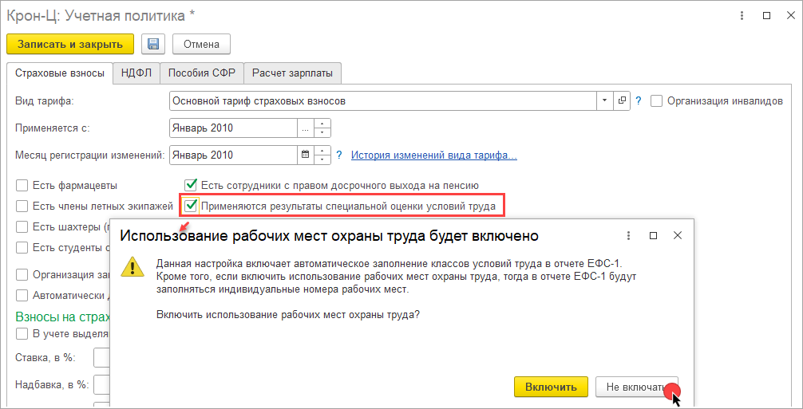This screenshot has height=409, width=803.
Task: Toggle the Автоматически checkbox
Action: click(x=22, y=296)
